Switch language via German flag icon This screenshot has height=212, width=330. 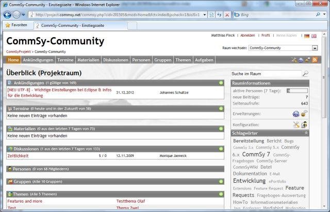[x=307, y=36]
